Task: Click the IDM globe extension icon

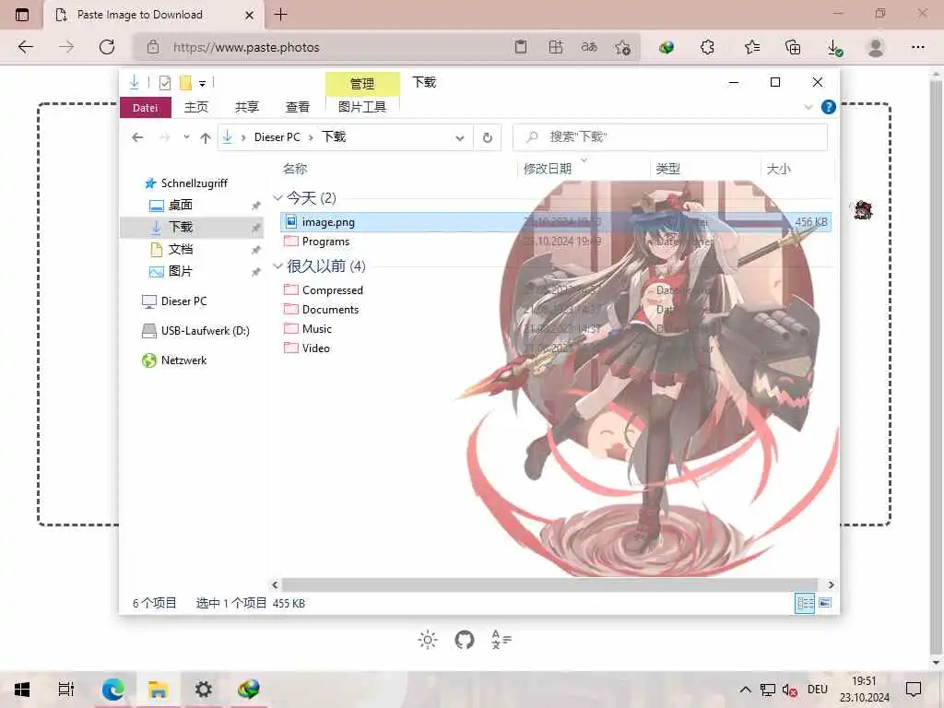Action: click(667, 47)
